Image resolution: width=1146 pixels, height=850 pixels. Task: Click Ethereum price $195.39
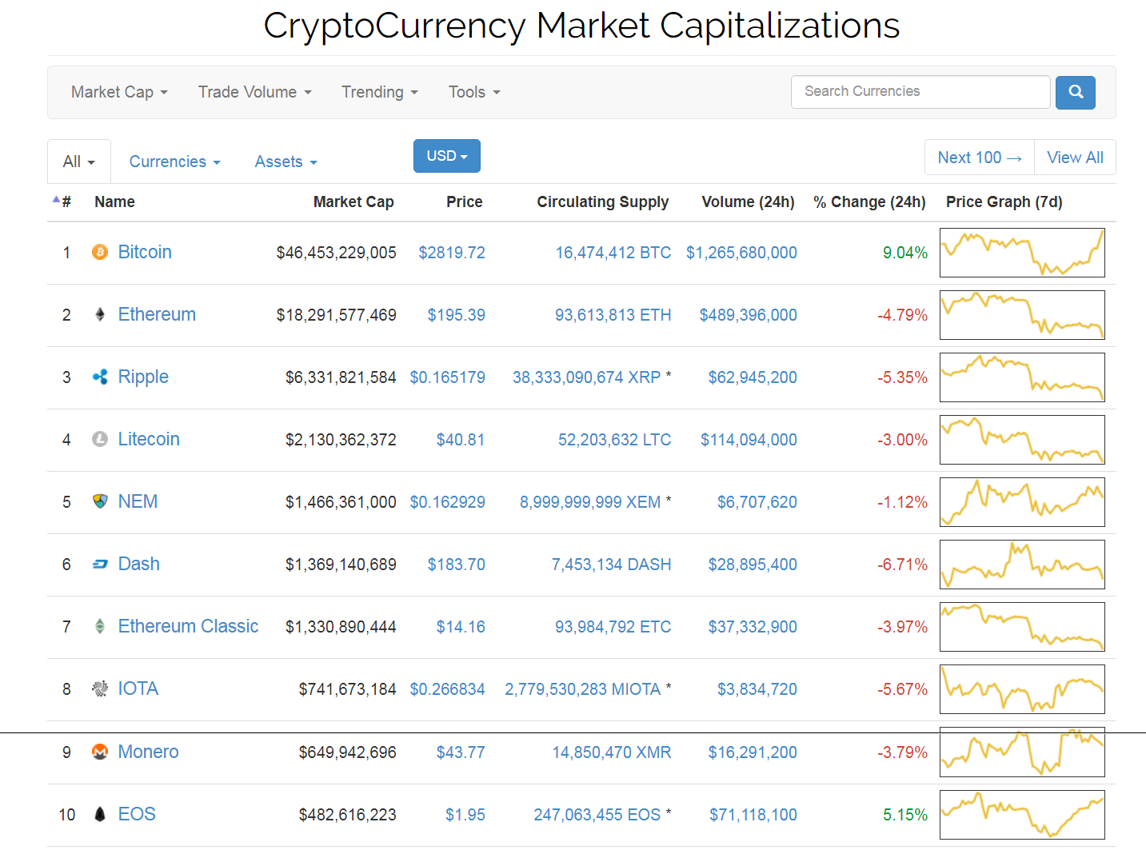(x=457, y=315)
